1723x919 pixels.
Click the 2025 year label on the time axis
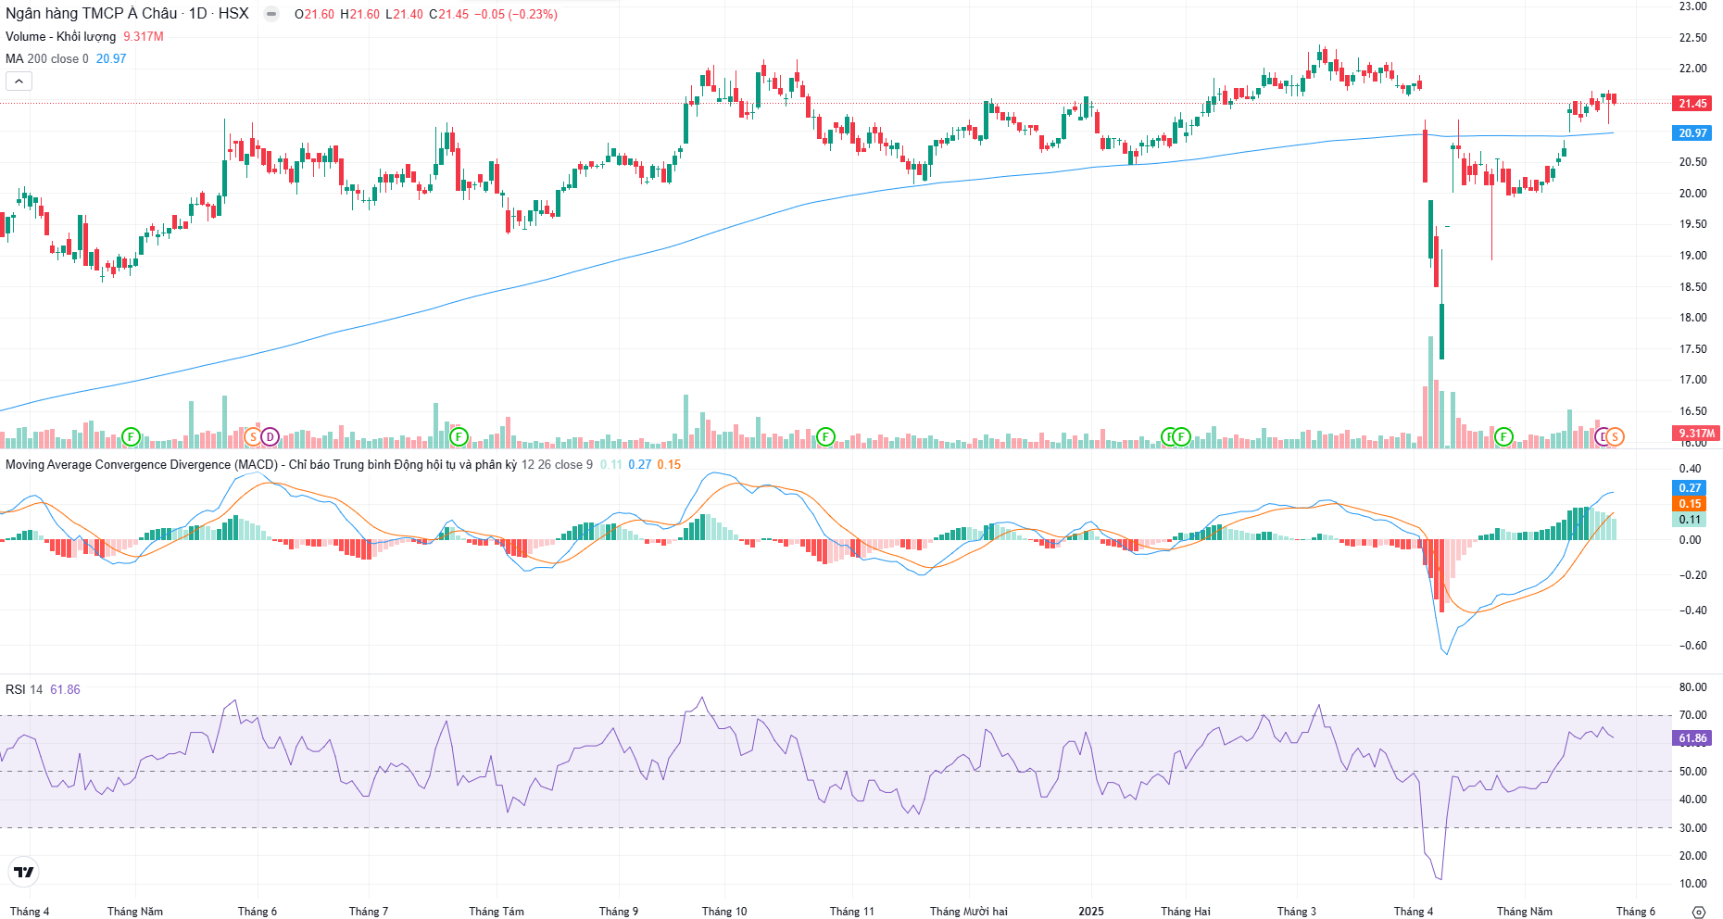coord(1091,912)
